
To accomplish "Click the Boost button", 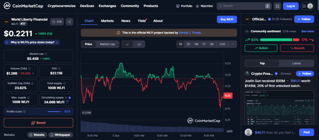I will [38, 123].
